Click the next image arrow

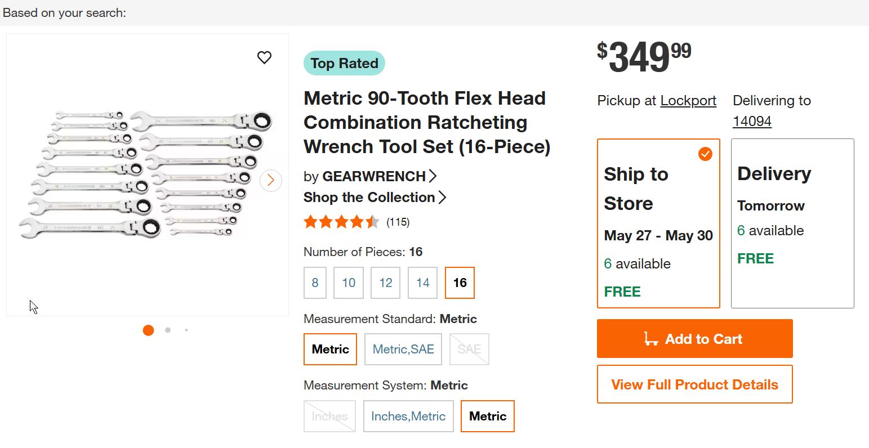coord(271,180)
